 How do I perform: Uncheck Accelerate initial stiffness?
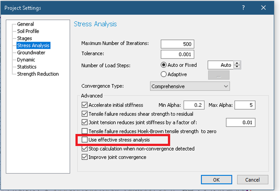[x=84, y=105]
